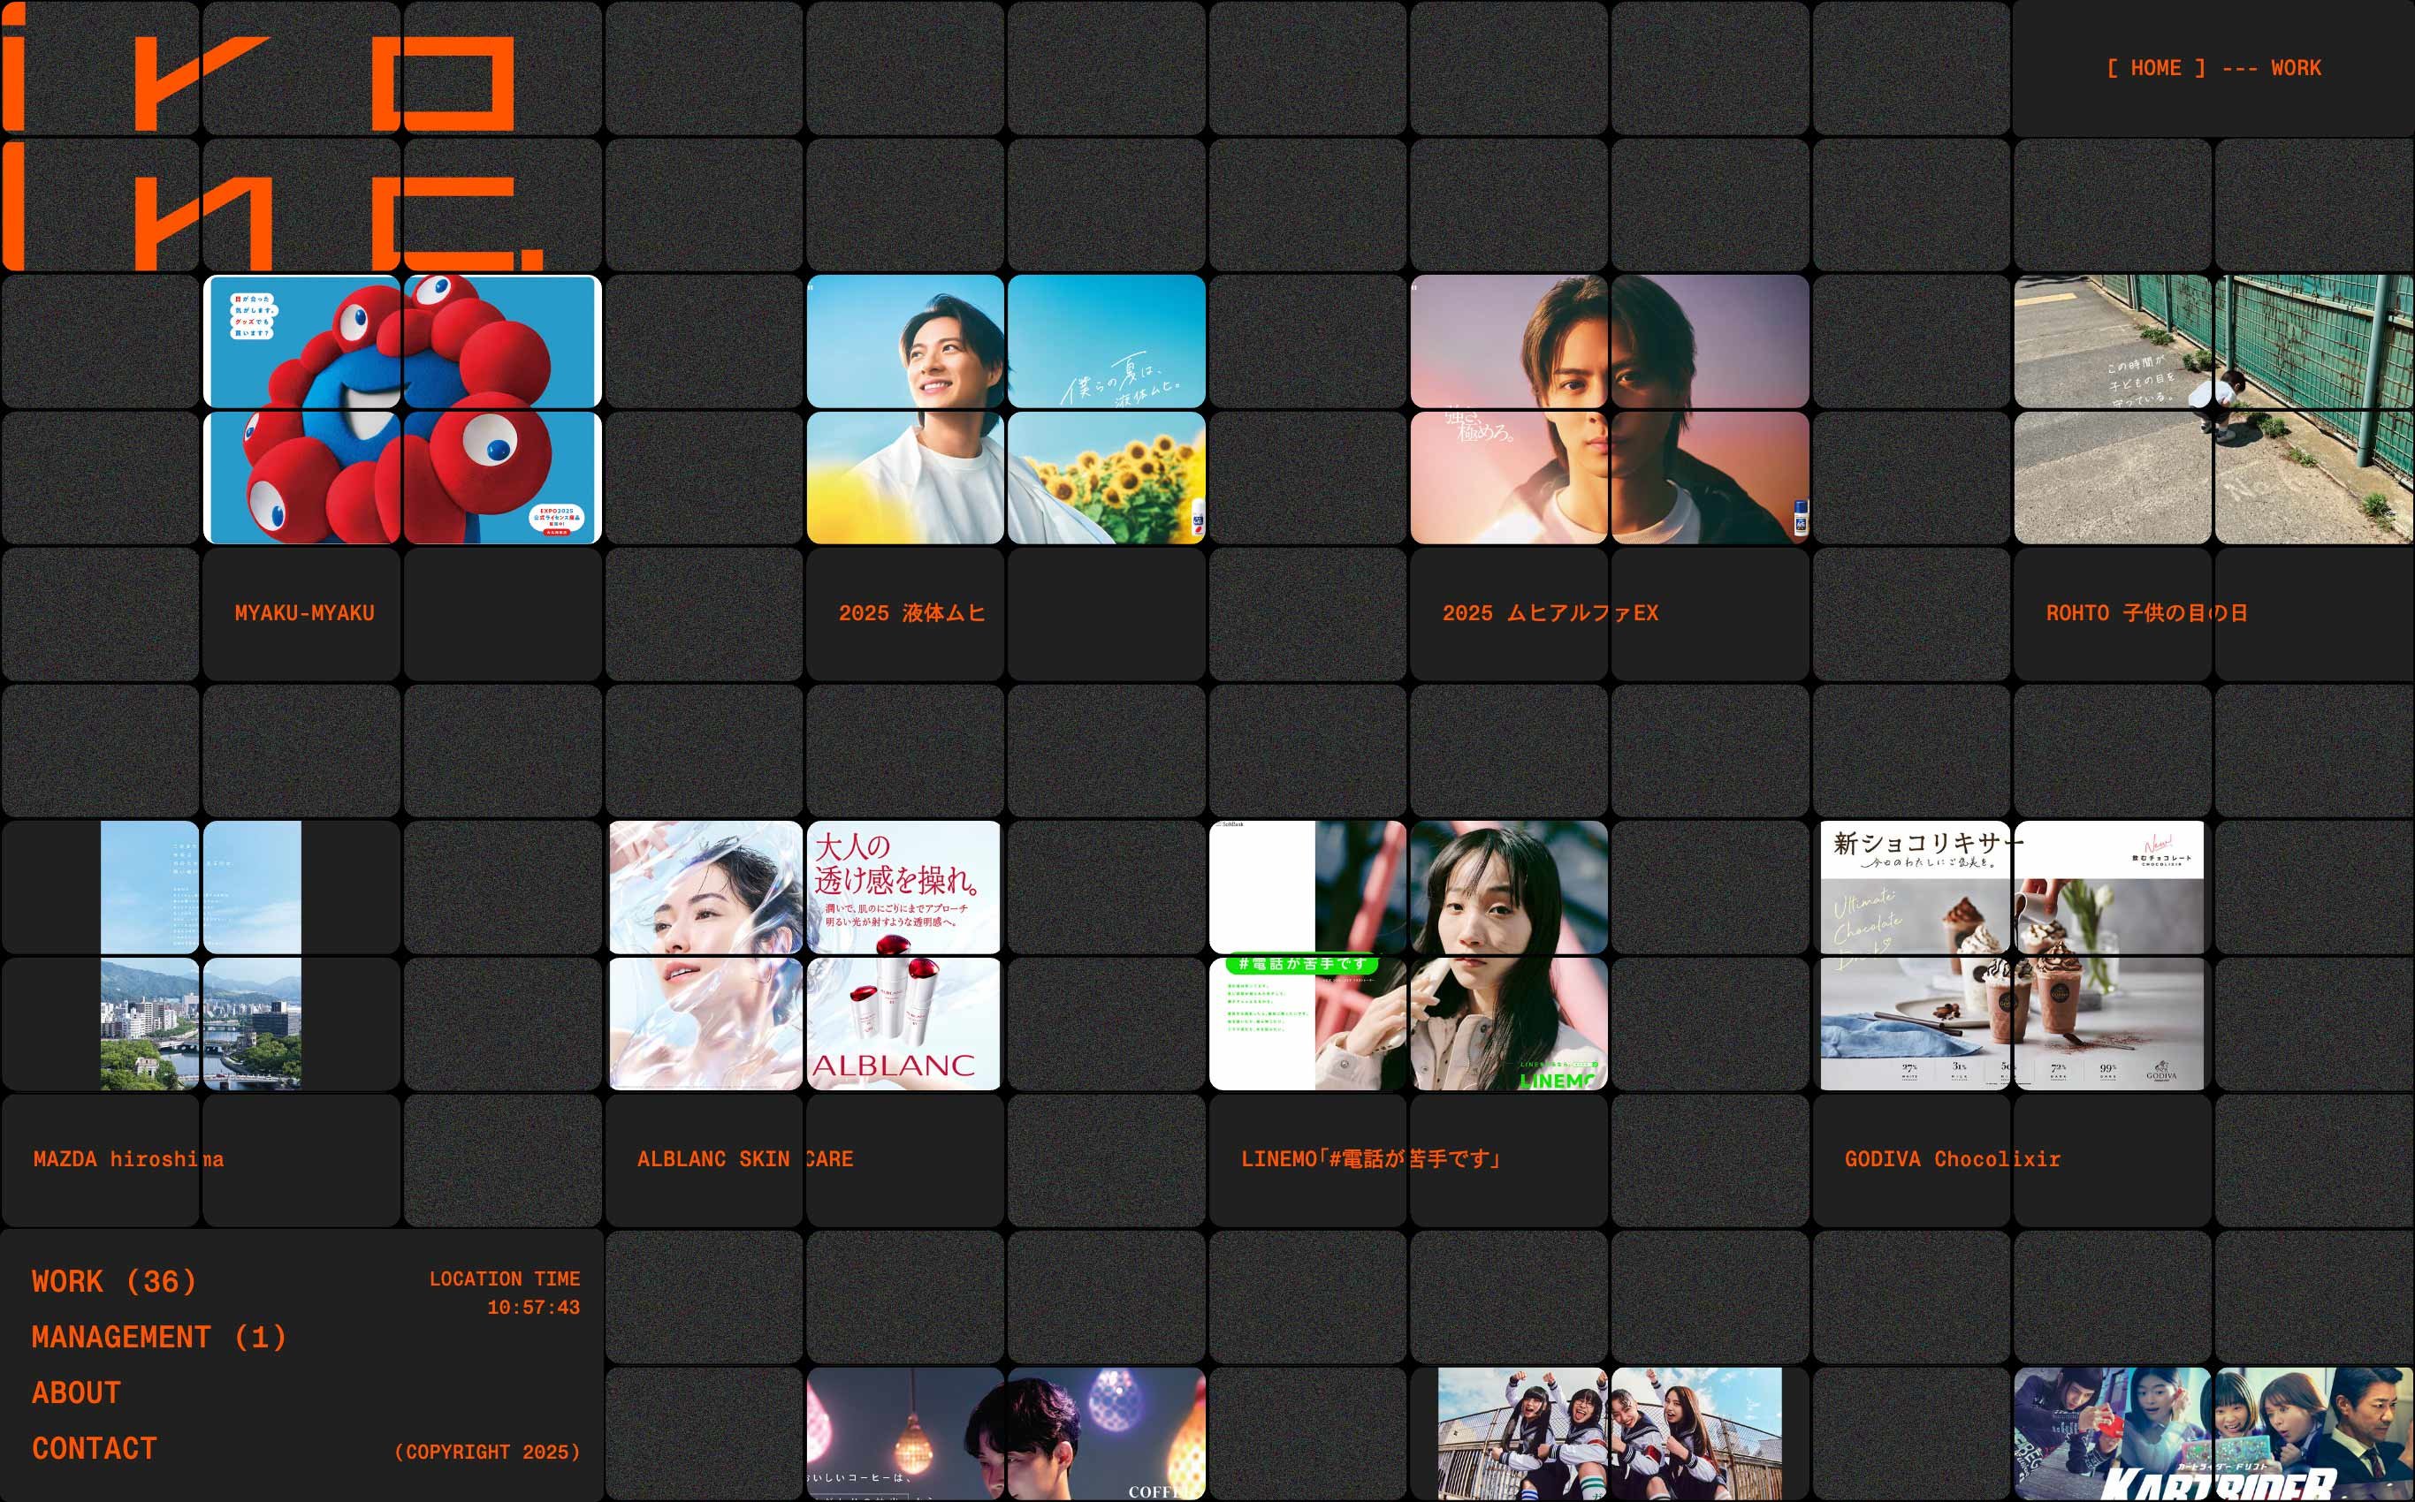The height and width of the screenshot is (1502, 2415).
Task: Click the 2025 ムヒアルファEX title
Action: tap(1550, 613)
